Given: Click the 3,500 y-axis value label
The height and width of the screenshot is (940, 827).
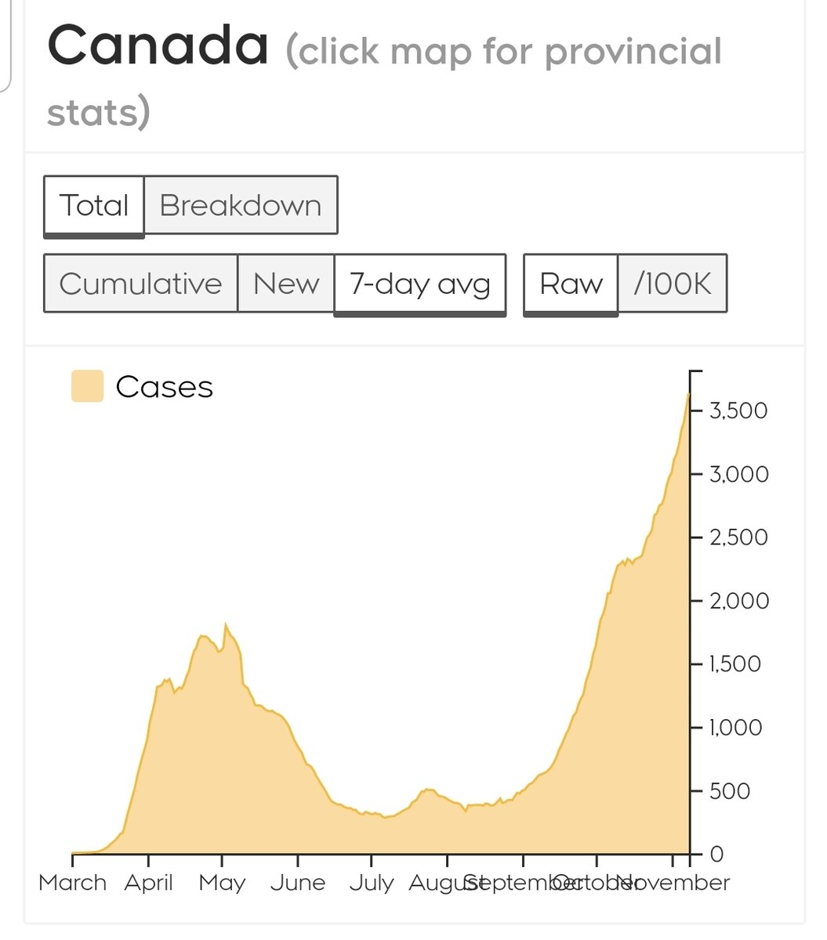Looking at the screenshot, I should pos(738,410).
